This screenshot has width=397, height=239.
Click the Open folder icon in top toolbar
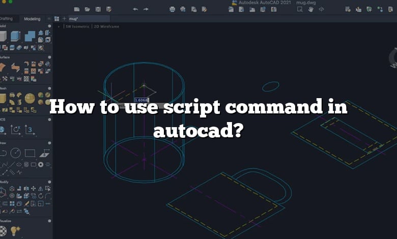88,9
